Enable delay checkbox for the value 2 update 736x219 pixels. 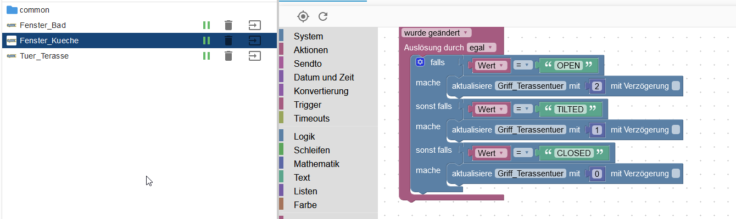pyautogui.click(x=676, y=86)
